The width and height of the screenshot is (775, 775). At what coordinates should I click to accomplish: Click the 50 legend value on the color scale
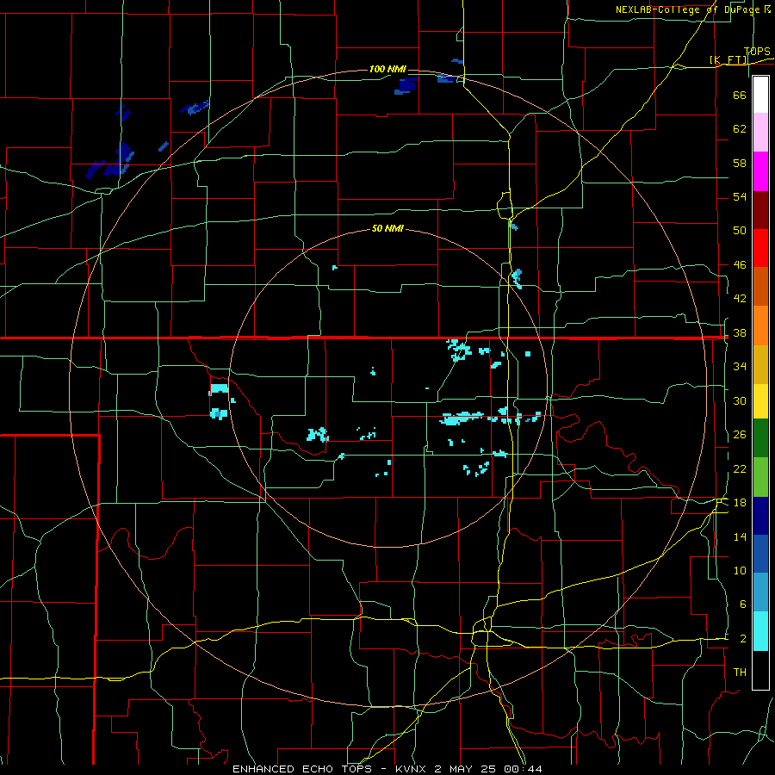pos(740,231)
